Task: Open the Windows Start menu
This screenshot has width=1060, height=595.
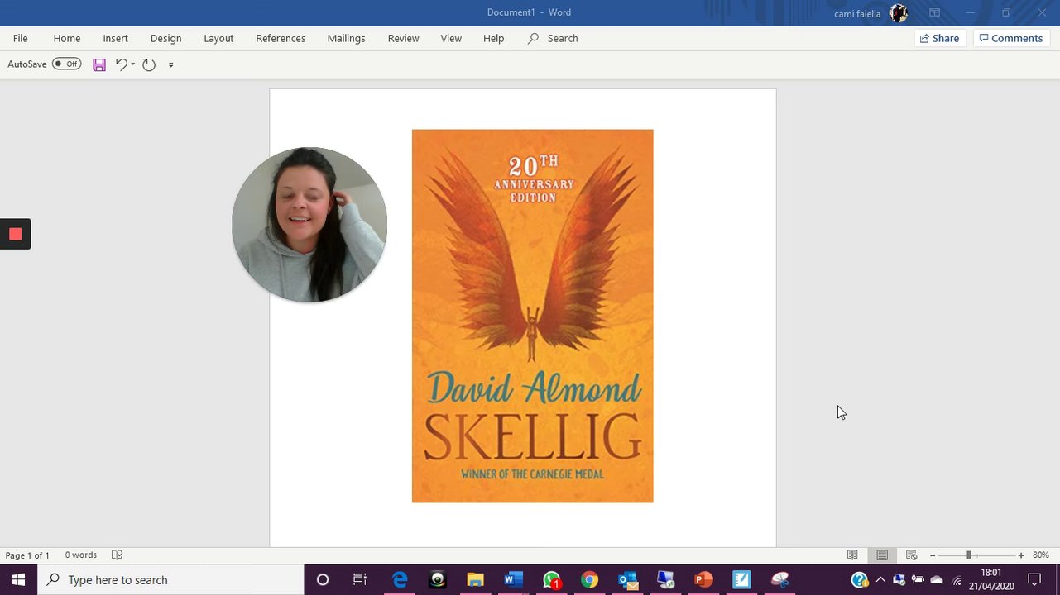Action: [18, 580]
